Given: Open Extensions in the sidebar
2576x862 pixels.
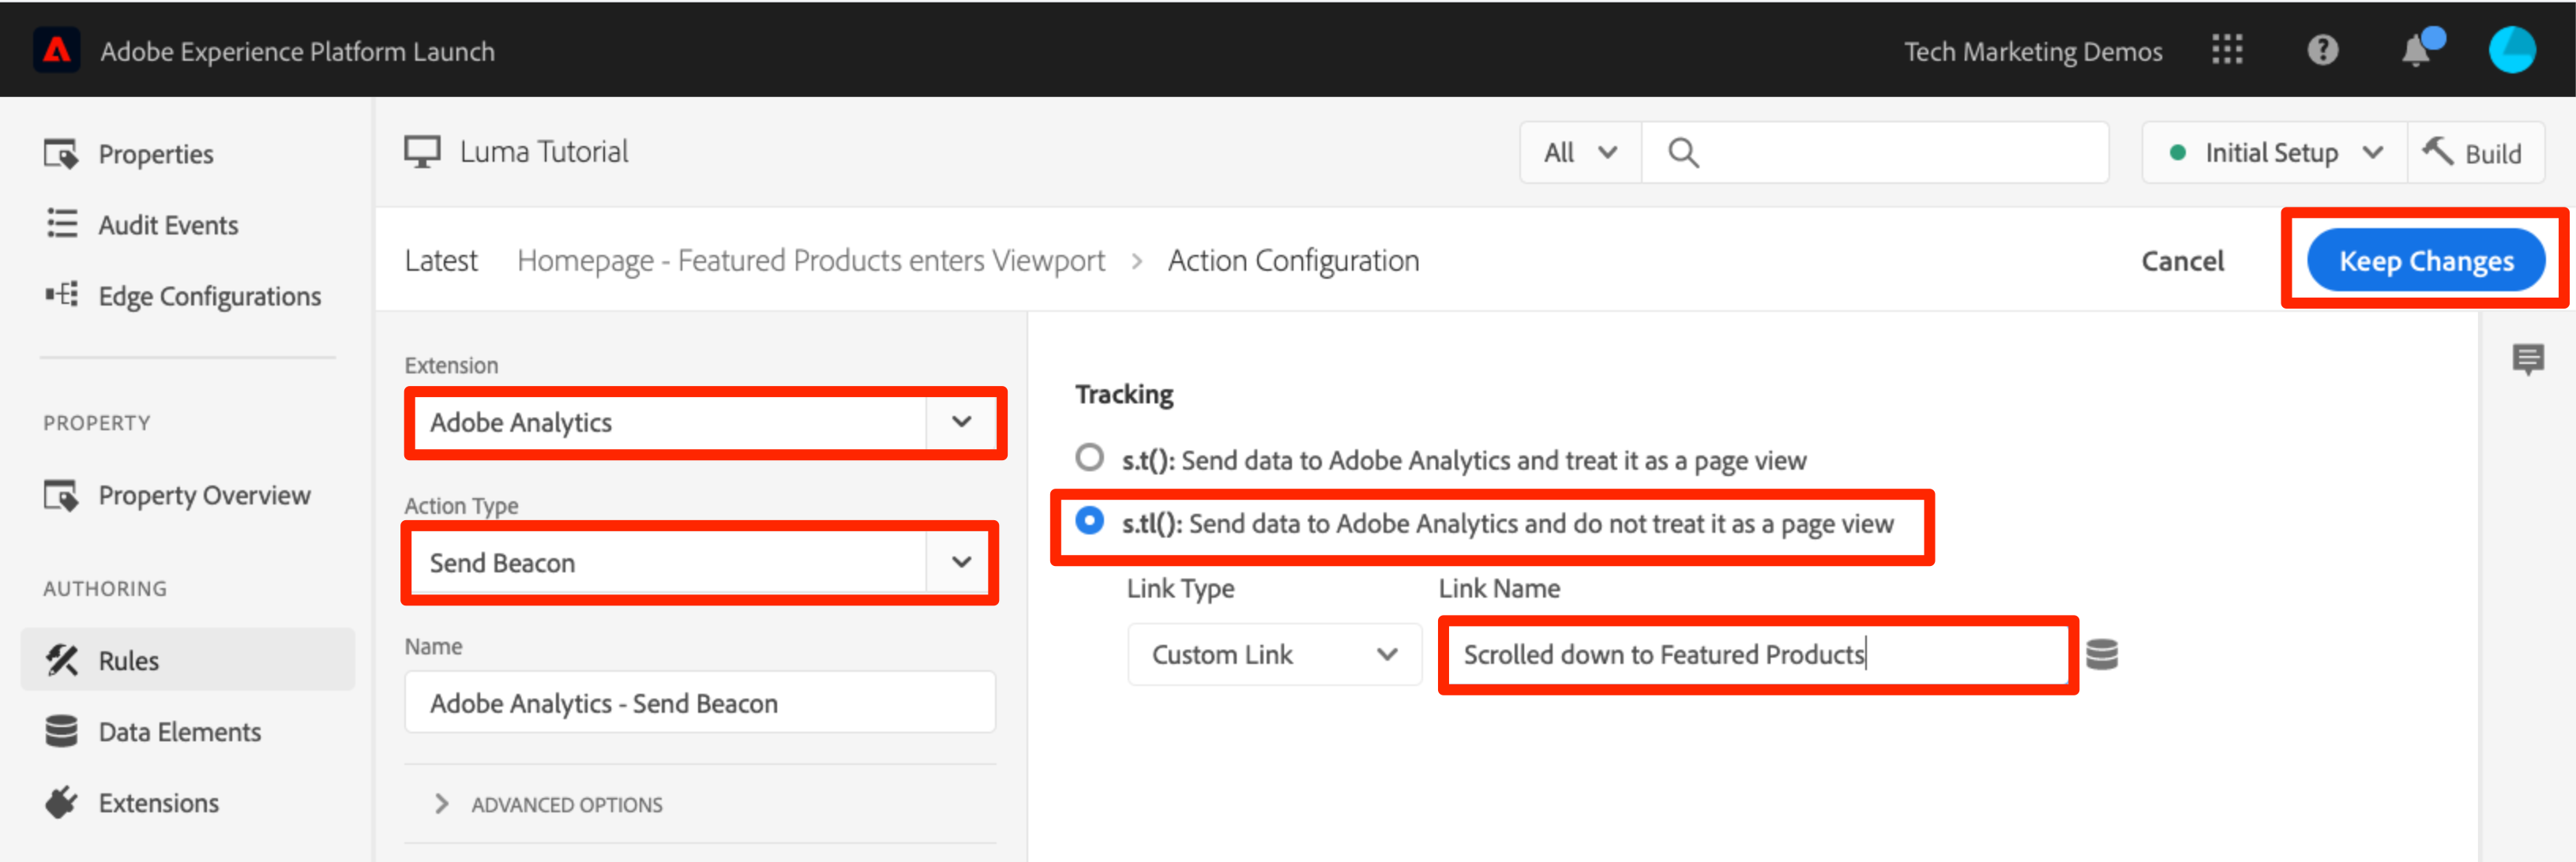Looking at the screenshot, I should pyautogui.click(x=158, y=803).
